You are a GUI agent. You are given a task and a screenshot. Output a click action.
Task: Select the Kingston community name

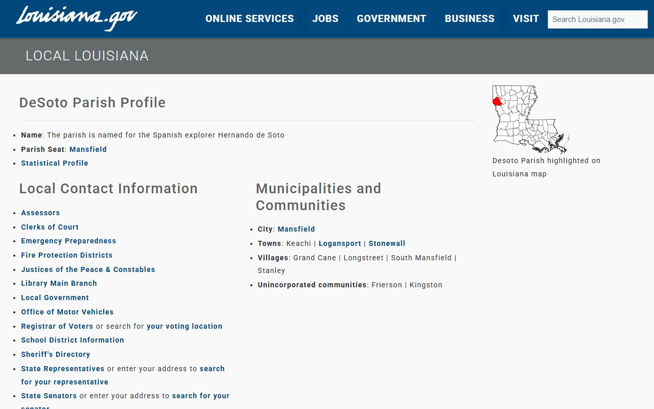(426, 285)
